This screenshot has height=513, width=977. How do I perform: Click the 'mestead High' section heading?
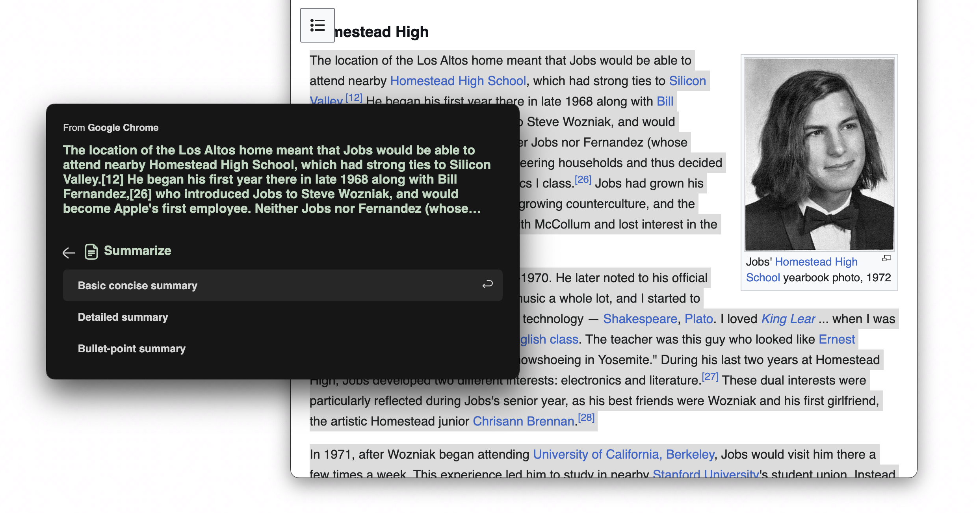(x=381, y=32)
